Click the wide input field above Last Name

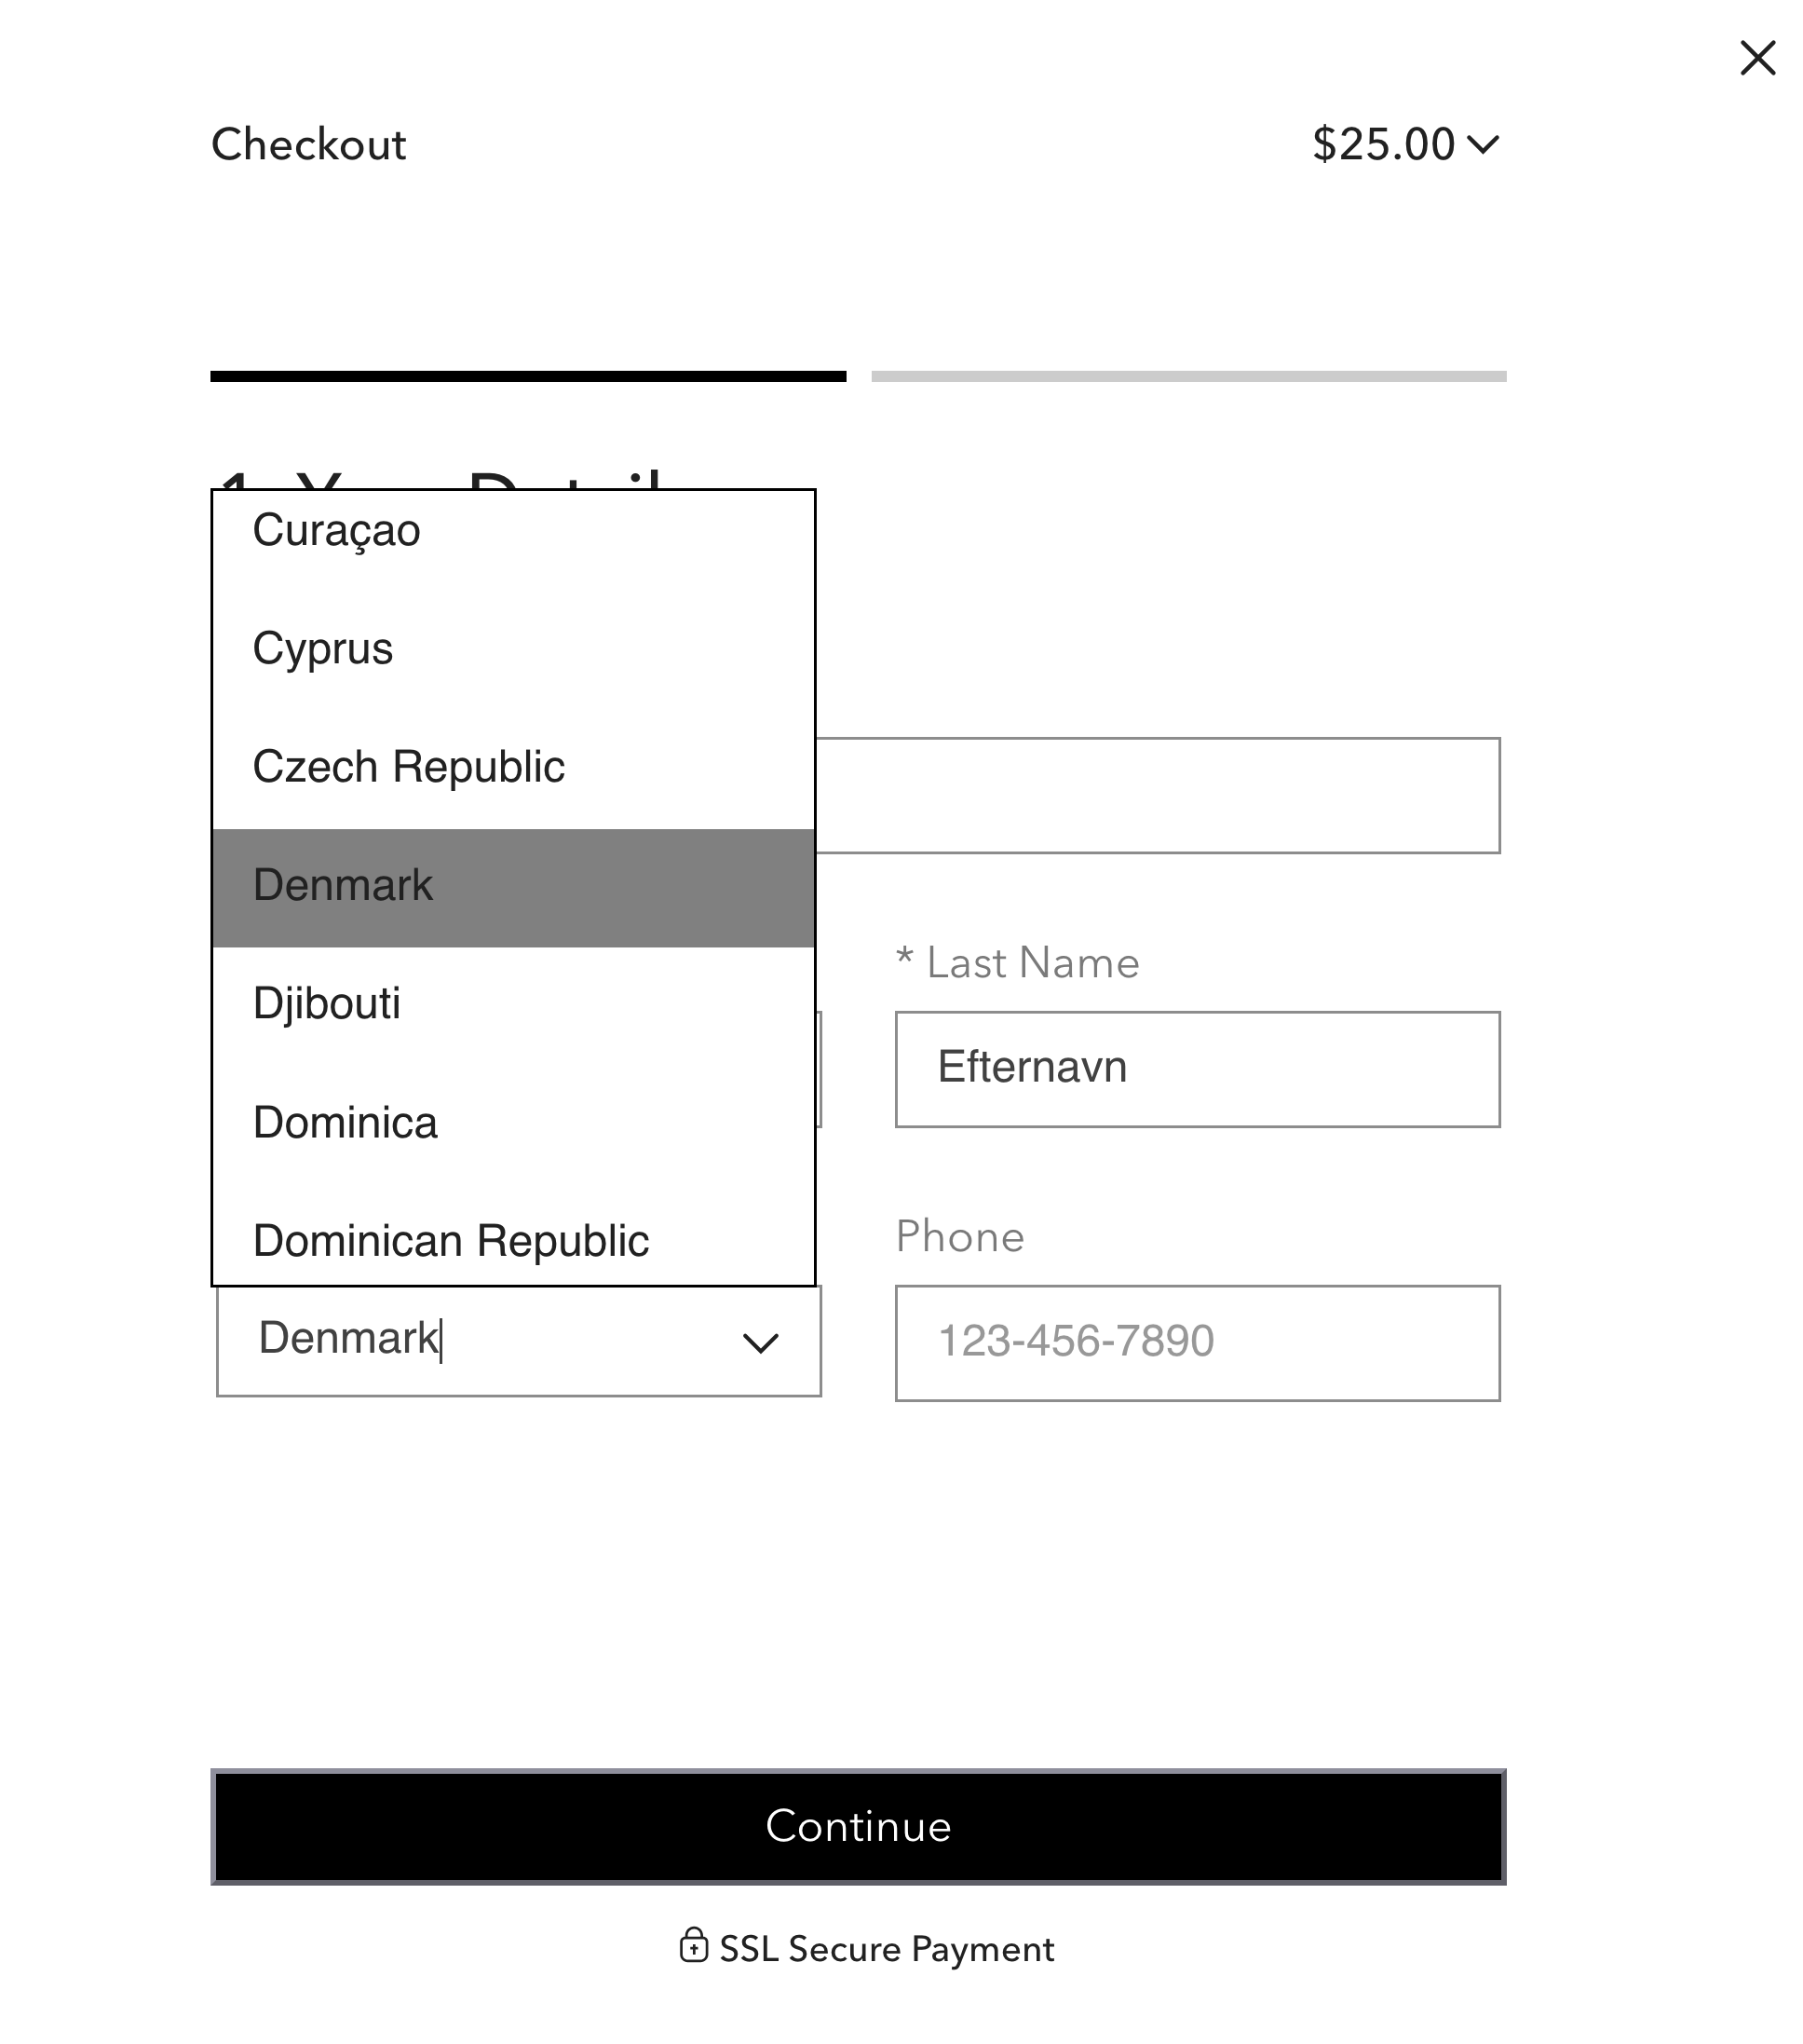(1158, 795)
